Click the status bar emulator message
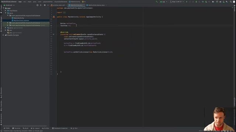 tap(23, 131)
